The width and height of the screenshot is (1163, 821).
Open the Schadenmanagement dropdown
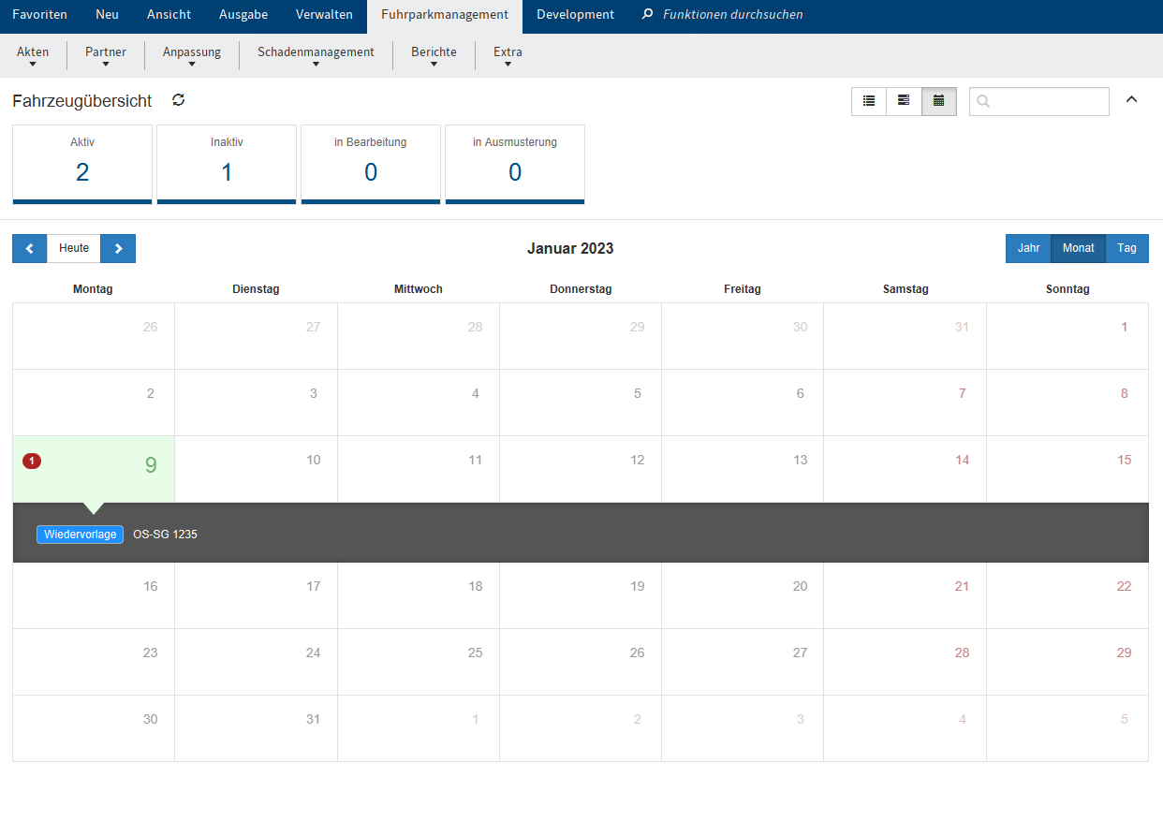(x=316, y=56)
